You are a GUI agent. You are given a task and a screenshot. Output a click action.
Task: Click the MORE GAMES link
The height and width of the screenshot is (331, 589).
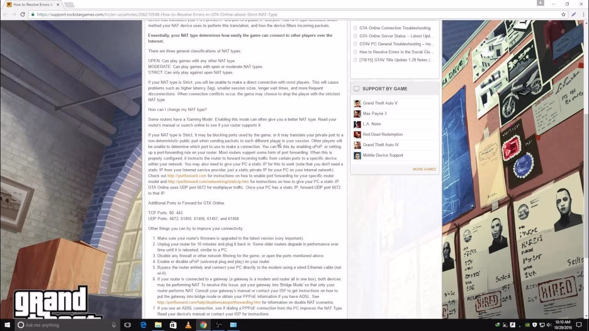(424, 169)
